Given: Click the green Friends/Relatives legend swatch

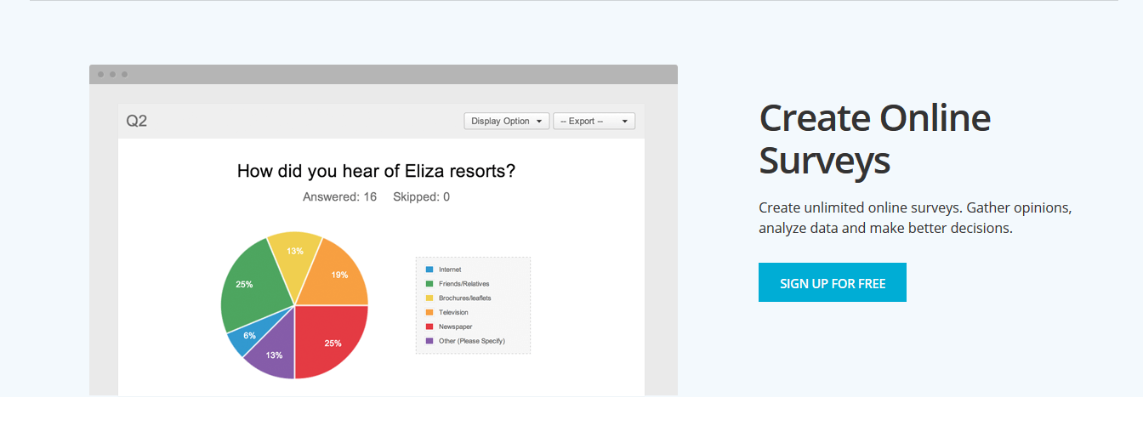Looking at the screenshot, I should [x=429, y=284].
